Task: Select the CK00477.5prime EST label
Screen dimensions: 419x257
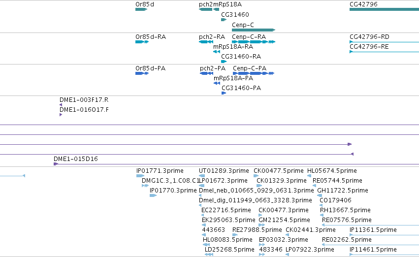Action: [279, 171]
